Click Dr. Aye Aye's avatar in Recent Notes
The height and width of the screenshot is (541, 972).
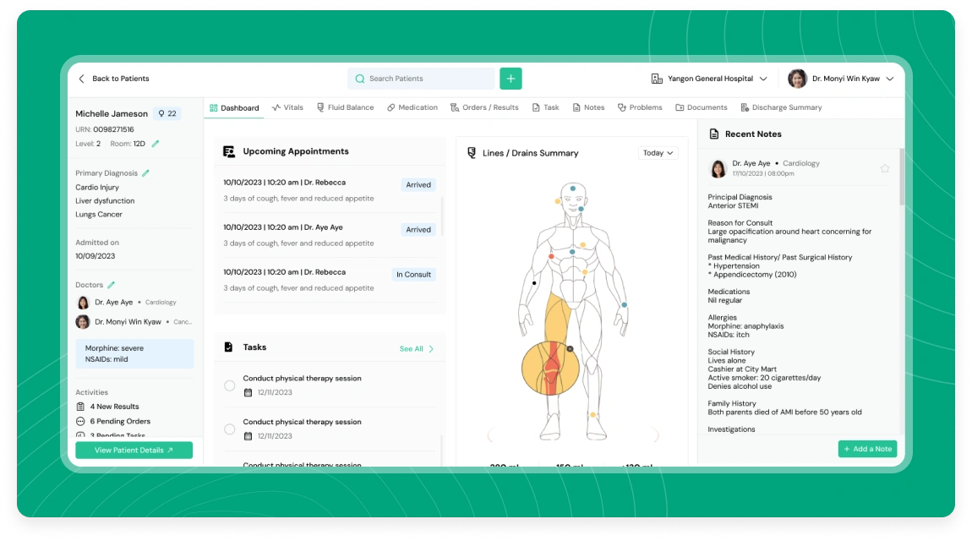pyautogui.click(x=718, y=168)
